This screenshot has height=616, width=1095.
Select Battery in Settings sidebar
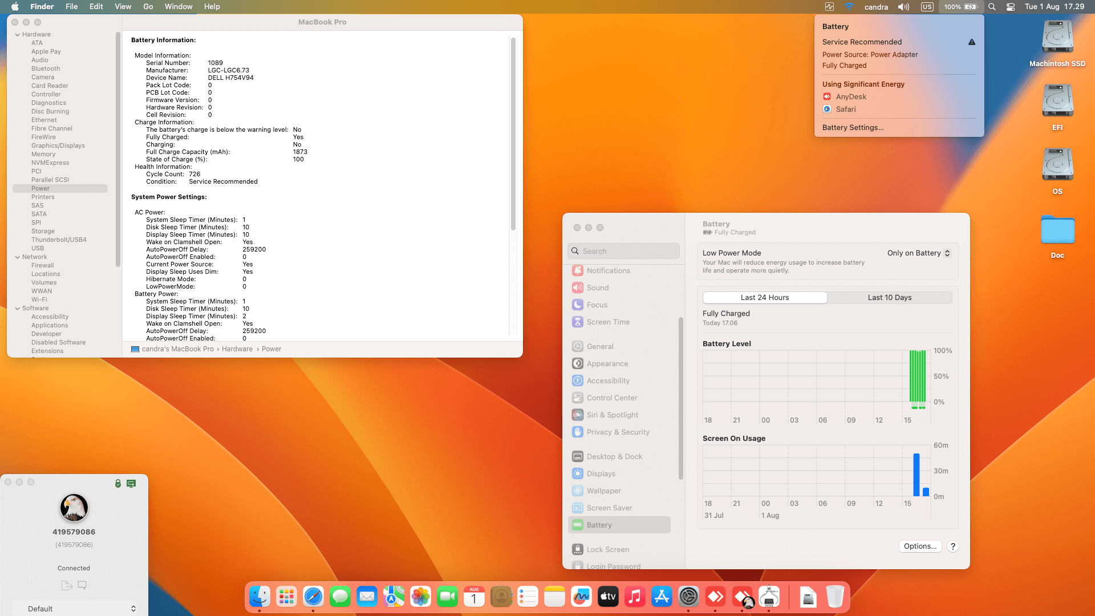point(619,525)
